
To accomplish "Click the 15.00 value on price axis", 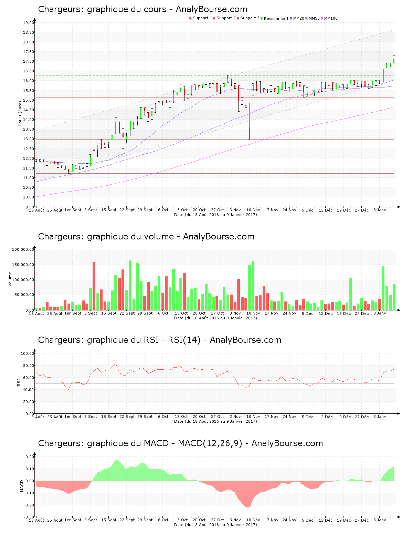I will (x=28, y=100).
